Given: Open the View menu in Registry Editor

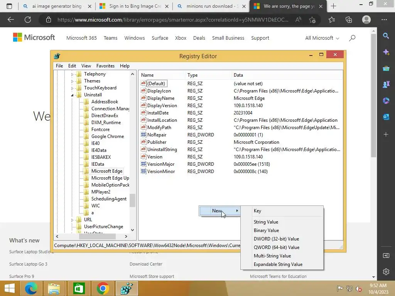Looking at the screenshot, I should (86, 66).
